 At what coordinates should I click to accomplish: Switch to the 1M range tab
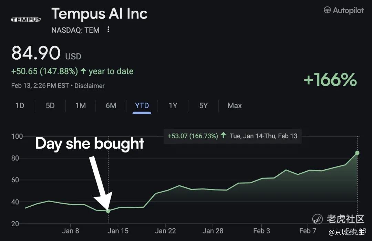point(81,106)
